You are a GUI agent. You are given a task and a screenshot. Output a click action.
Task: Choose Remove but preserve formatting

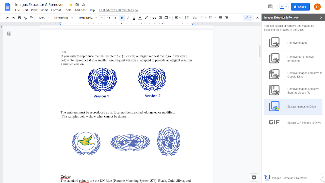tap(293, 59)
